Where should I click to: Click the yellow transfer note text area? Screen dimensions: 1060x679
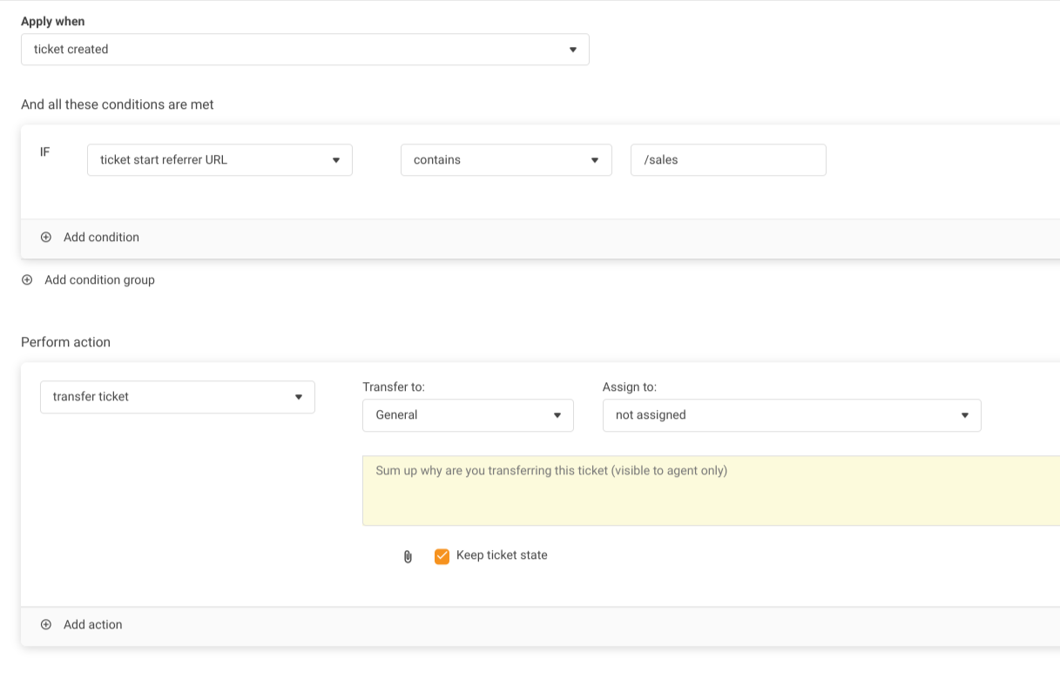pos(710,491)
